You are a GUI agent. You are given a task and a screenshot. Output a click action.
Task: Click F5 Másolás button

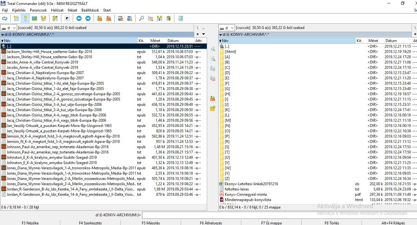151,223
